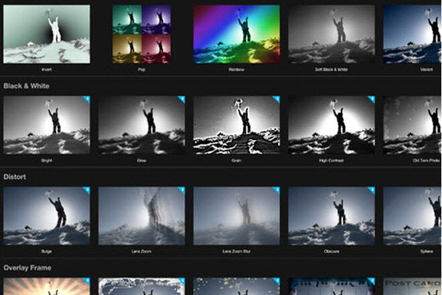Click the "Bulge" text label
Image resolution: width=442 pixels, height=295 pixels.
(46, 251)
